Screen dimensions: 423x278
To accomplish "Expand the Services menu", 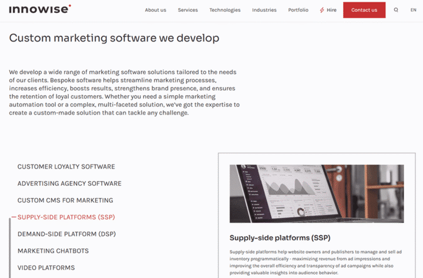I will pos(187,10).
